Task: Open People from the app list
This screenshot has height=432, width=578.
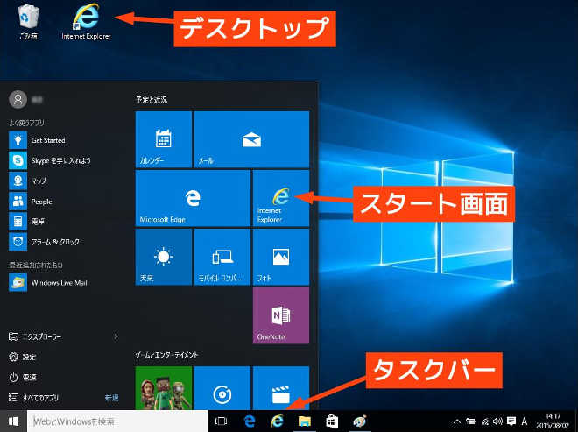Action: 41,201
